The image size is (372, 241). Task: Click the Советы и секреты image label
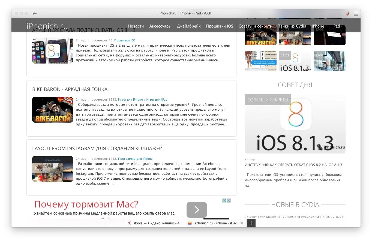268,100
